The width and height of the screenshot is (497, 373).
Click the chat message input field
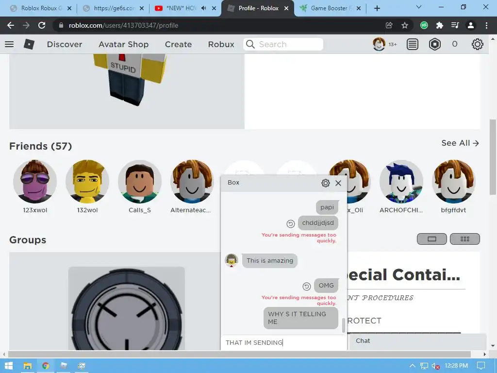click(283, 342)
